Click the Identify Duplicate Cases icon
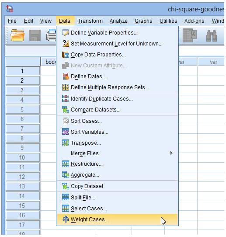This screenshot has height=237, width=226. pyautogui.click(x=66, y=98)
